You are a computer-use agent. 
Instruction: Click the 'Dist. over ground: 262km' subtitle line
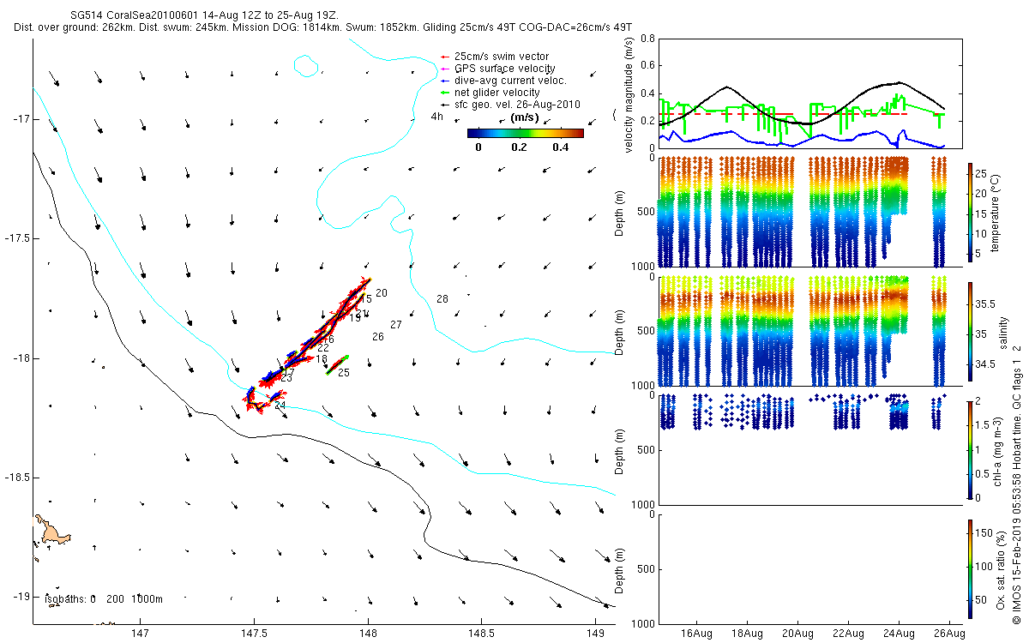(323, 27)
